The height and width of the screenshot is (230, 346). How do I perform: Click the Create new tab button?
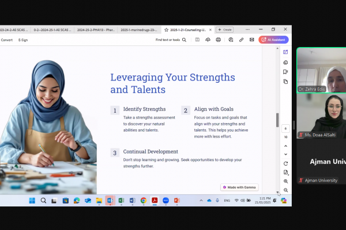[x=225, y=29]
